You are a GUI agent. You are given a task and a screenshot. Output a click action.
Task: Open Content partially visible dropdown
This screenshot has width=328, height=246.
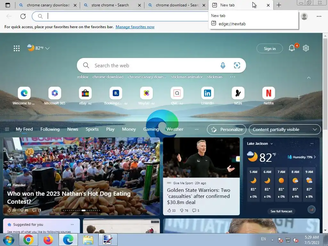(285, 129)
